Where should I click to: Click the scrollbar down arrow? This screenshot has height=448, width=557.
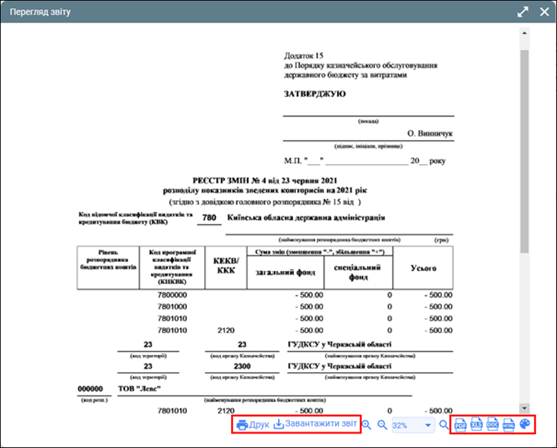click(524, 408)
